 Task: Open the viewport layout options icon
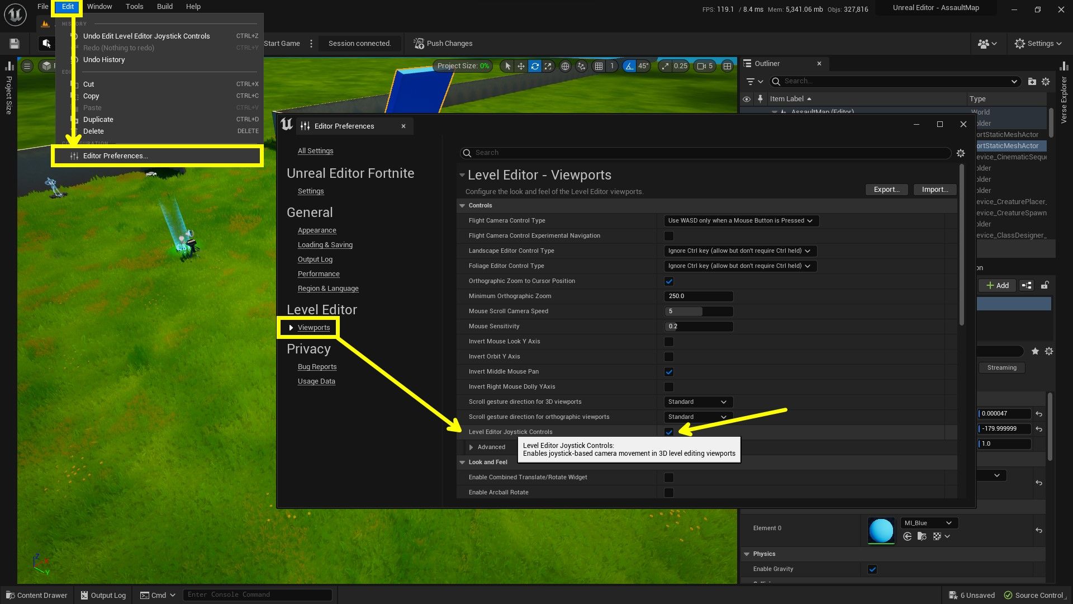pyautogui.click(x=727, y=66)
